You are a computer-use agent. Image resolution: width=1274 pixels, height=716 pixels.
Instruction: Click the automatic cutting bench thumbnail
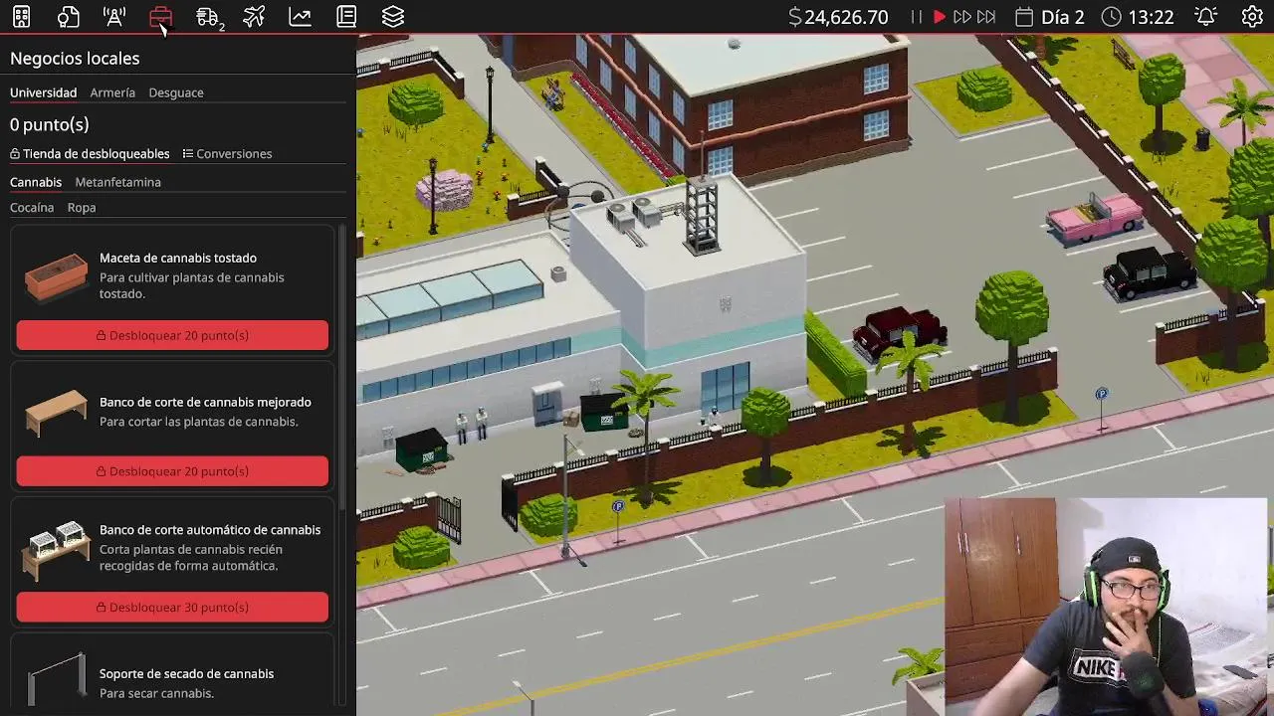point(56,549)
